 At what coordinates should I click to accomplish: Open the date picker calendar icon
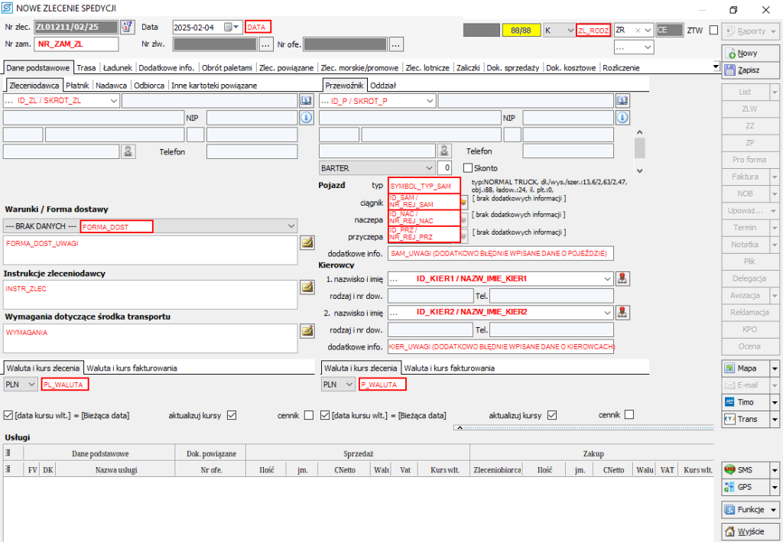[x=227, y=28]
